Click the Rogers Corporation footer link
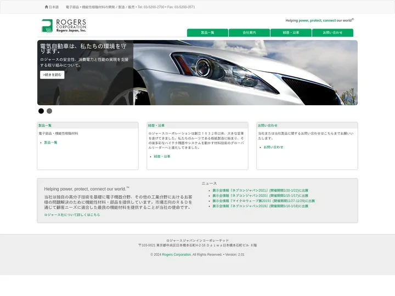 point(176,255)
